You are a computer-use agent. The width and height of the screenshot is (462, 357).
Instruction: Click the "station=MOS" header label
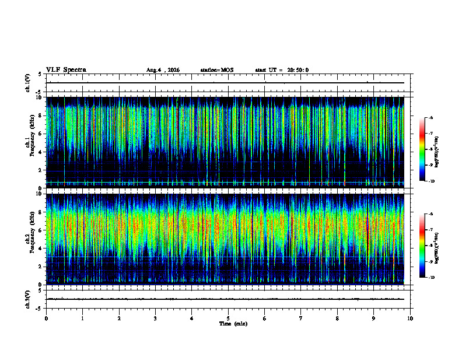217,70
